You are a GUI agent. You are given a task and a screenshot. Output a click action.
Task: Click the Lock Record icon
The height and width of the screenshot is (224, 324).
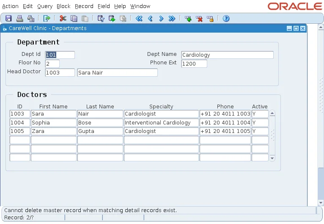(x=210, y=19)
